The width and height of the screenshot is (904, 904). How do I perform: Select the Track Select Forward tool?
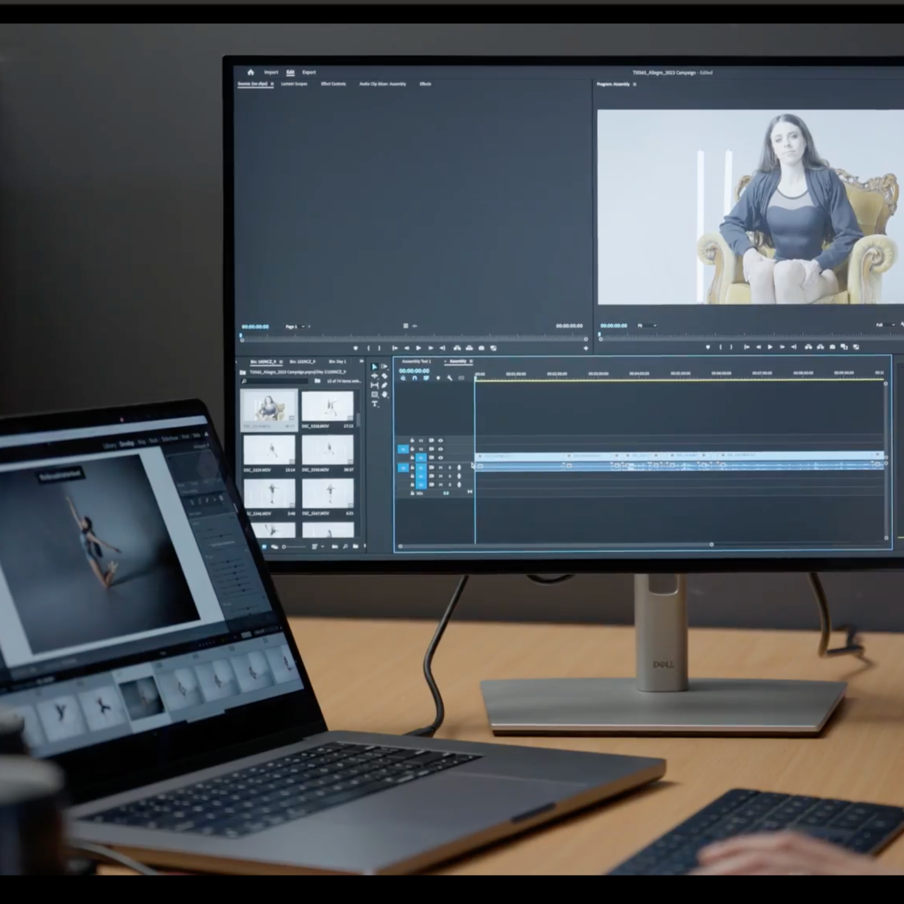point(384,367)
